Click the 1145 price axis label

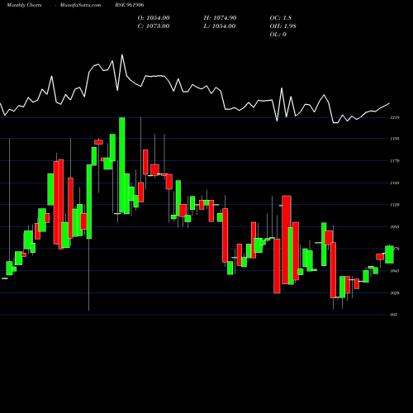(395, 183)
